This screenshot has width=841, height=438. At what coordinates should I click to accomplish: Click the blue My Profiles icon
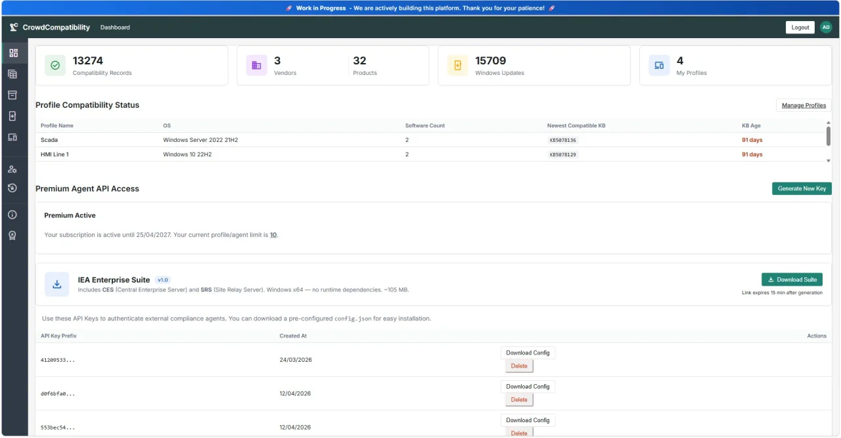659,66
